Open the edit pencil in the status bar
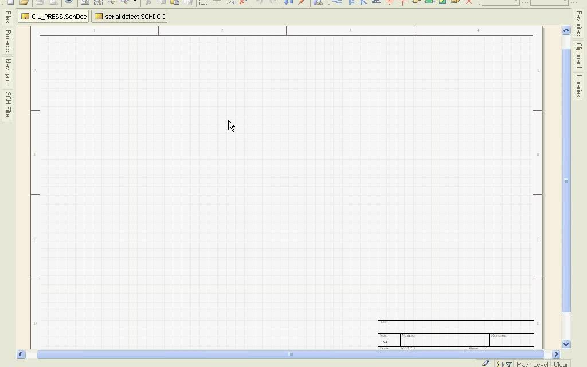The height and width of the screenshot is (367, 587). click(x=486, y=363)
